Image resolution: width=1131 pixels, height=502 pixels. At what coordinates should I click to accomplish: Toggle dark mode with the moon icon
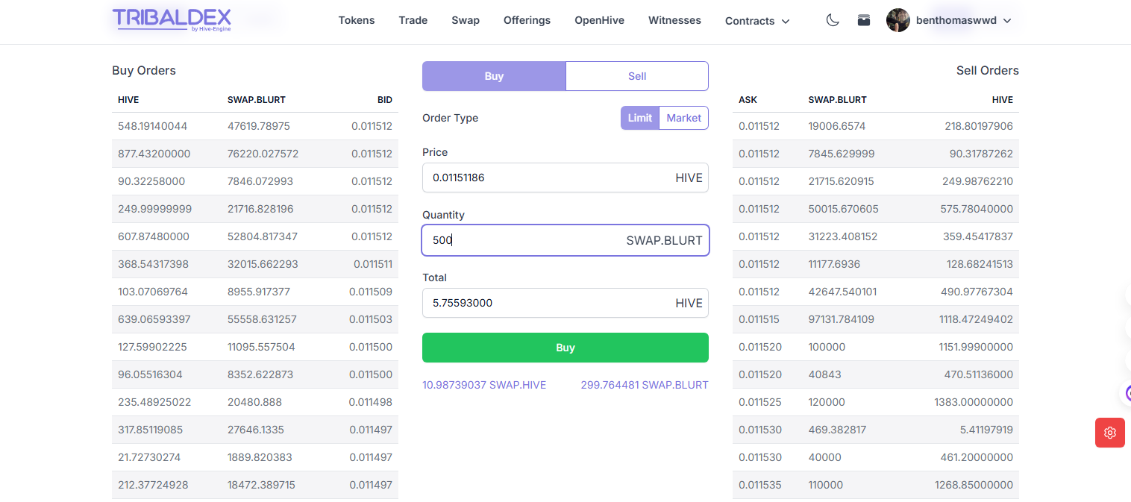(833, 21)
